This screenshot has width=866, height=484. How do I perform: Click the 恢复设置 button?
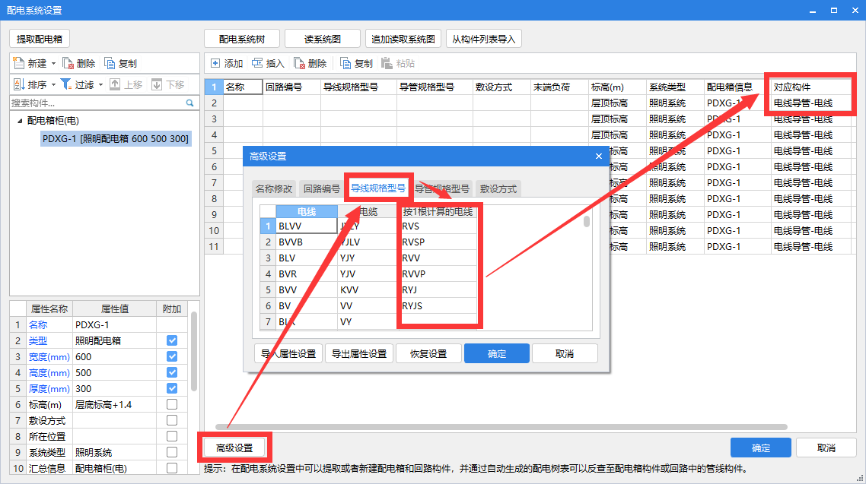point(428,353)
